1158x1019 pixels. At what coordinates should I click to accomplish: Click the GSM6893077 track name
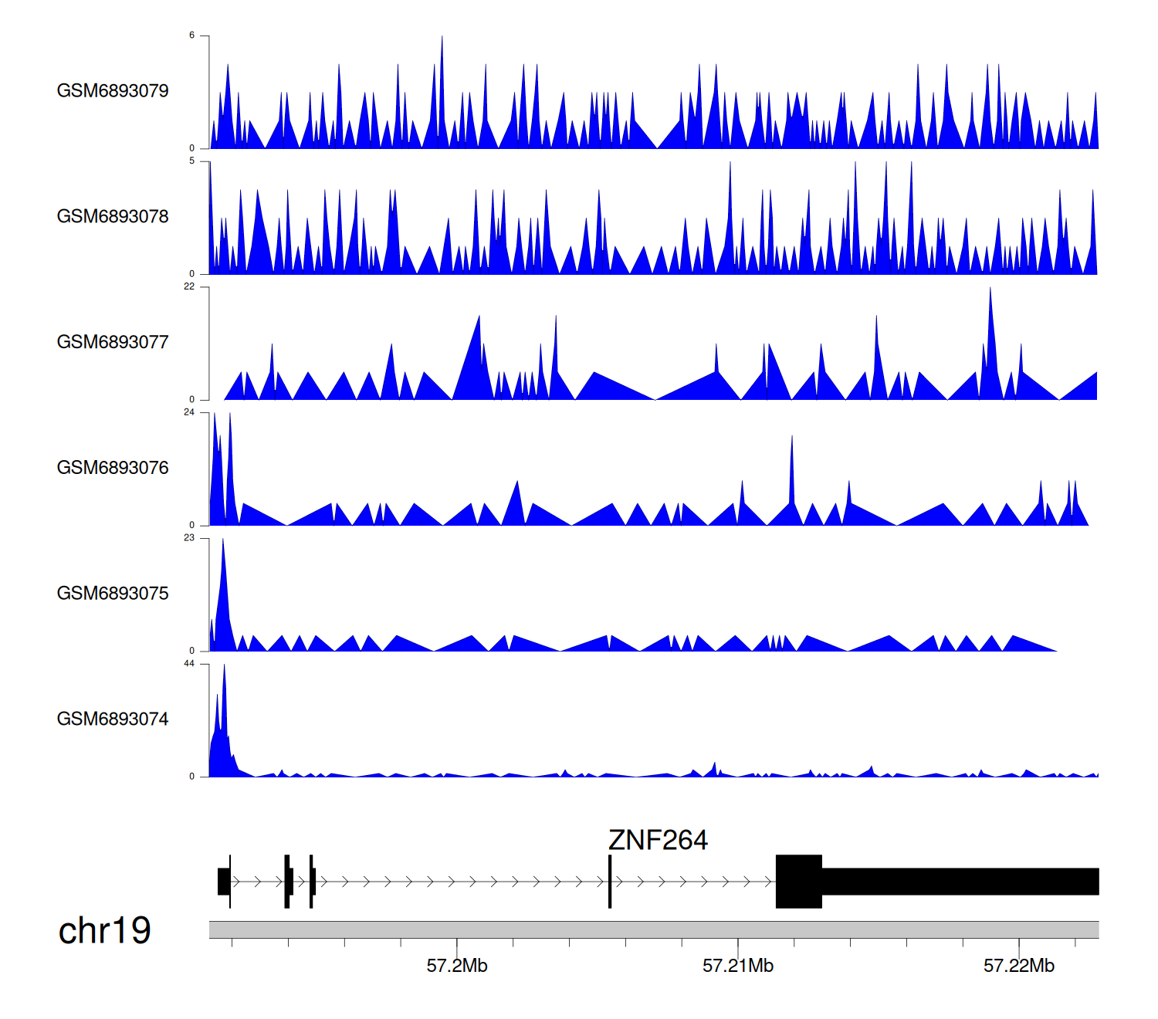113,342
